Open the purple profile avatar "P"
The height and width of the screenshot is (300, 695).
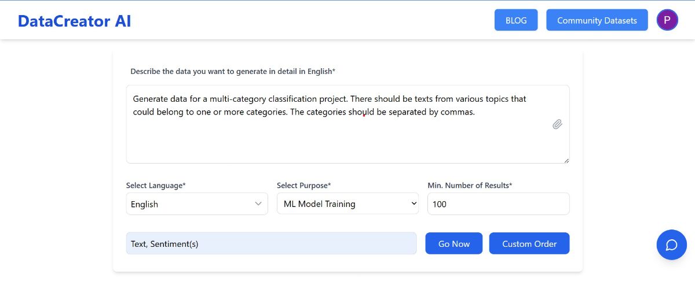[x=667, y=20]
